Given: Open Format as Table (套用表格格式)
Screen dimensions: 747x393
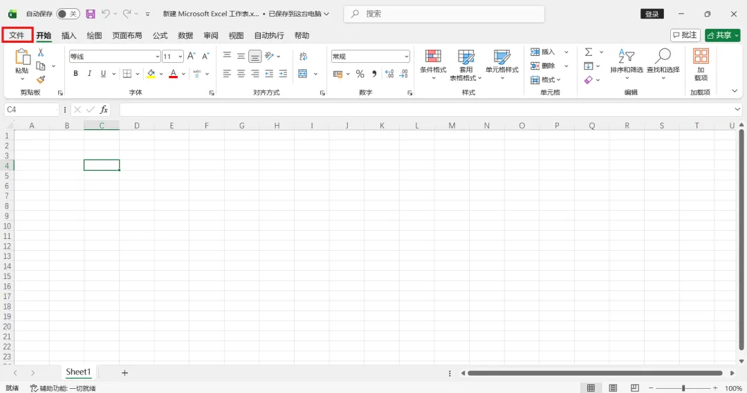Looking at the screenshot, I should click(x=465, y=65).
